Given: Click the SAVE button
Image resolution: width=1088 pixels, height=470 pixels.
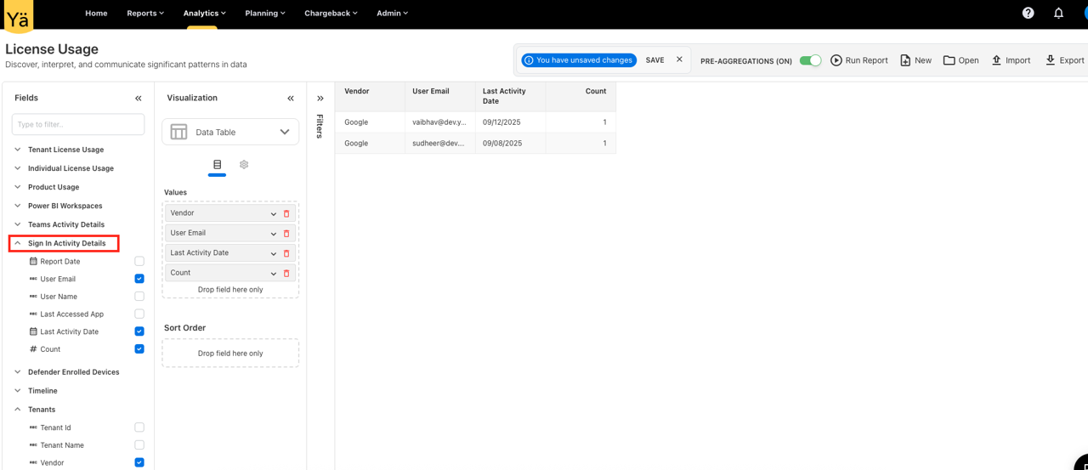Looking at the screenshot, I should [x=654, y=60].
